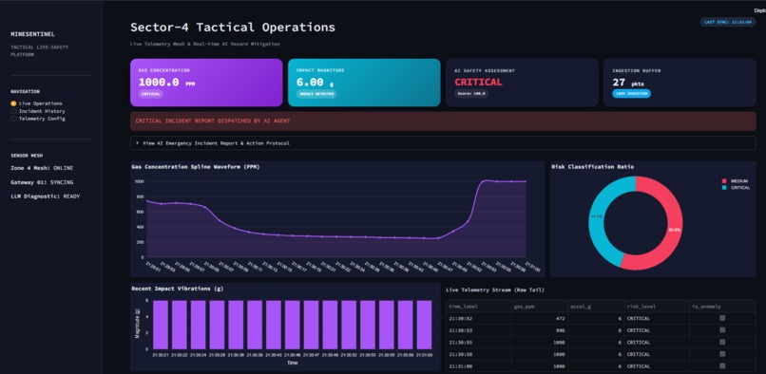This screenshot has width=766, height=374.
Task: Click the Score: 100.0 badge
Action: click(x=471, y=93)
